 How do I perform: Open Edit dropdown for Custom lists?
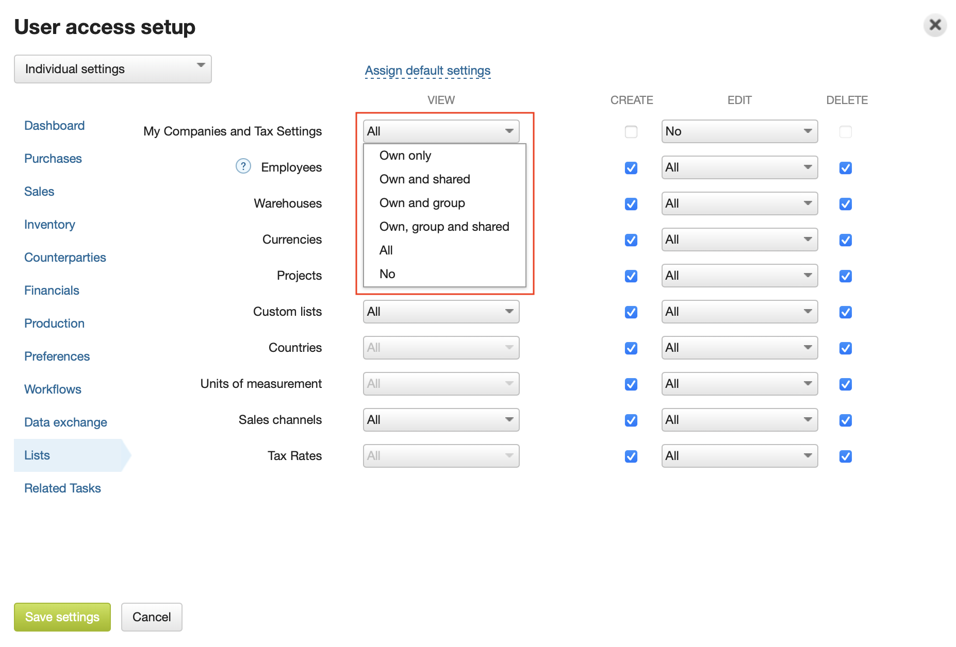(x=739, y=312)
